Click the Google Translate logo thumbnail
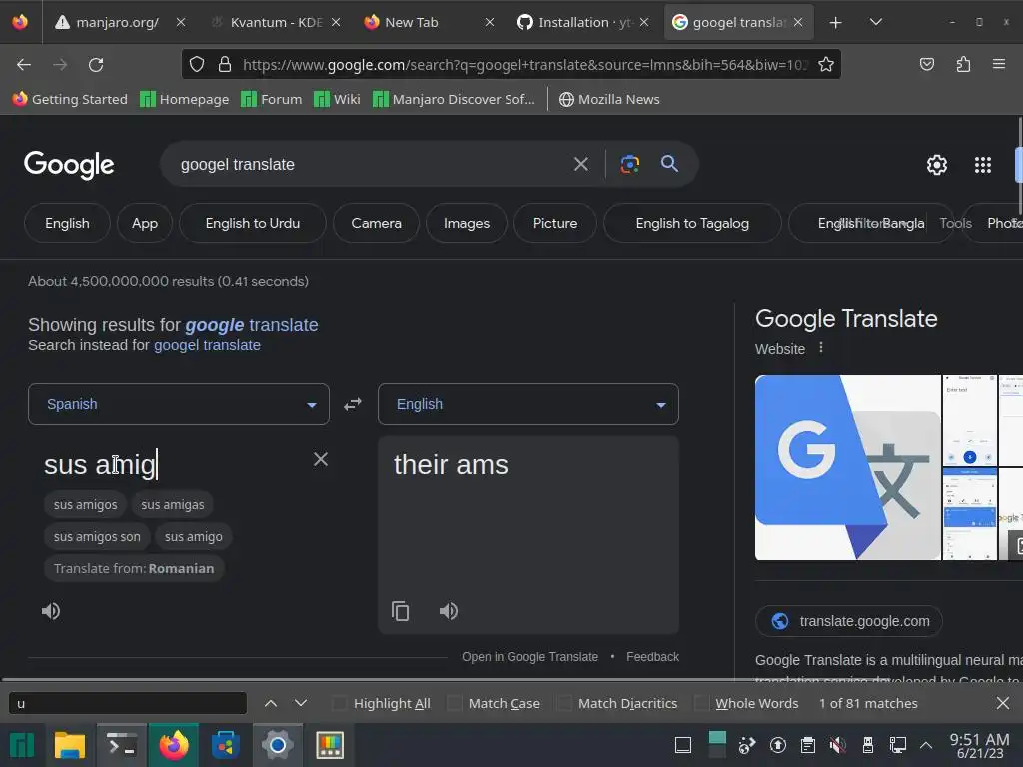 847,467
